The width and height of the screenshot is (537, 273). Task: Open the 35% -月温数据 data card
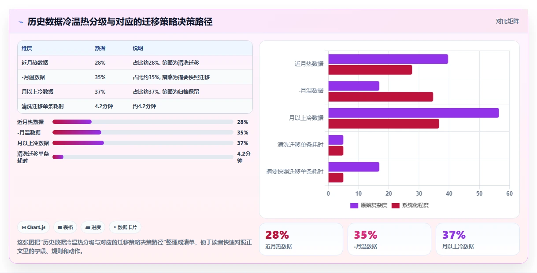[389, 239]
